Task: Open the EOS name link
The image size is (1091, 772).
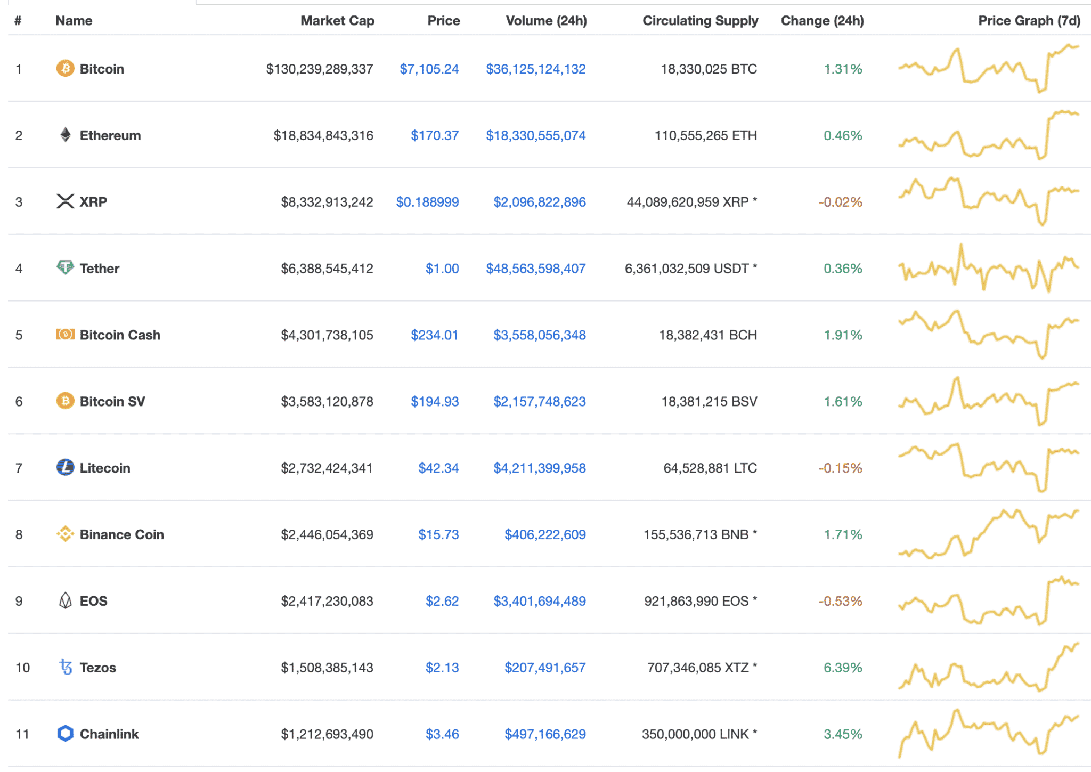Action: click(94, 601)
